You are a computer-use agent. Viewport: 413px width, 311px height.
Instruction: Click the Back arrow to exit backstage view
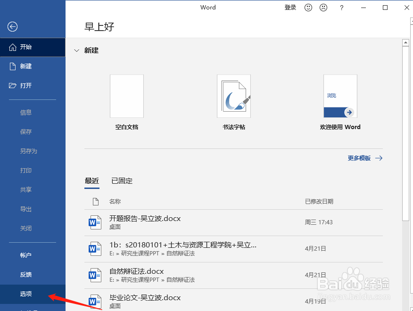(12, 27)
